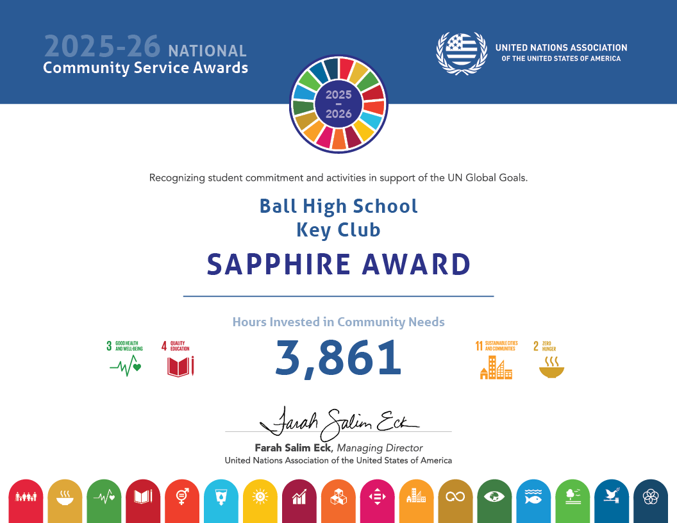Screen dimensions: 677x523
Task: Click the magenta Reduced Inequalities tile
Action: coord(378,501)
